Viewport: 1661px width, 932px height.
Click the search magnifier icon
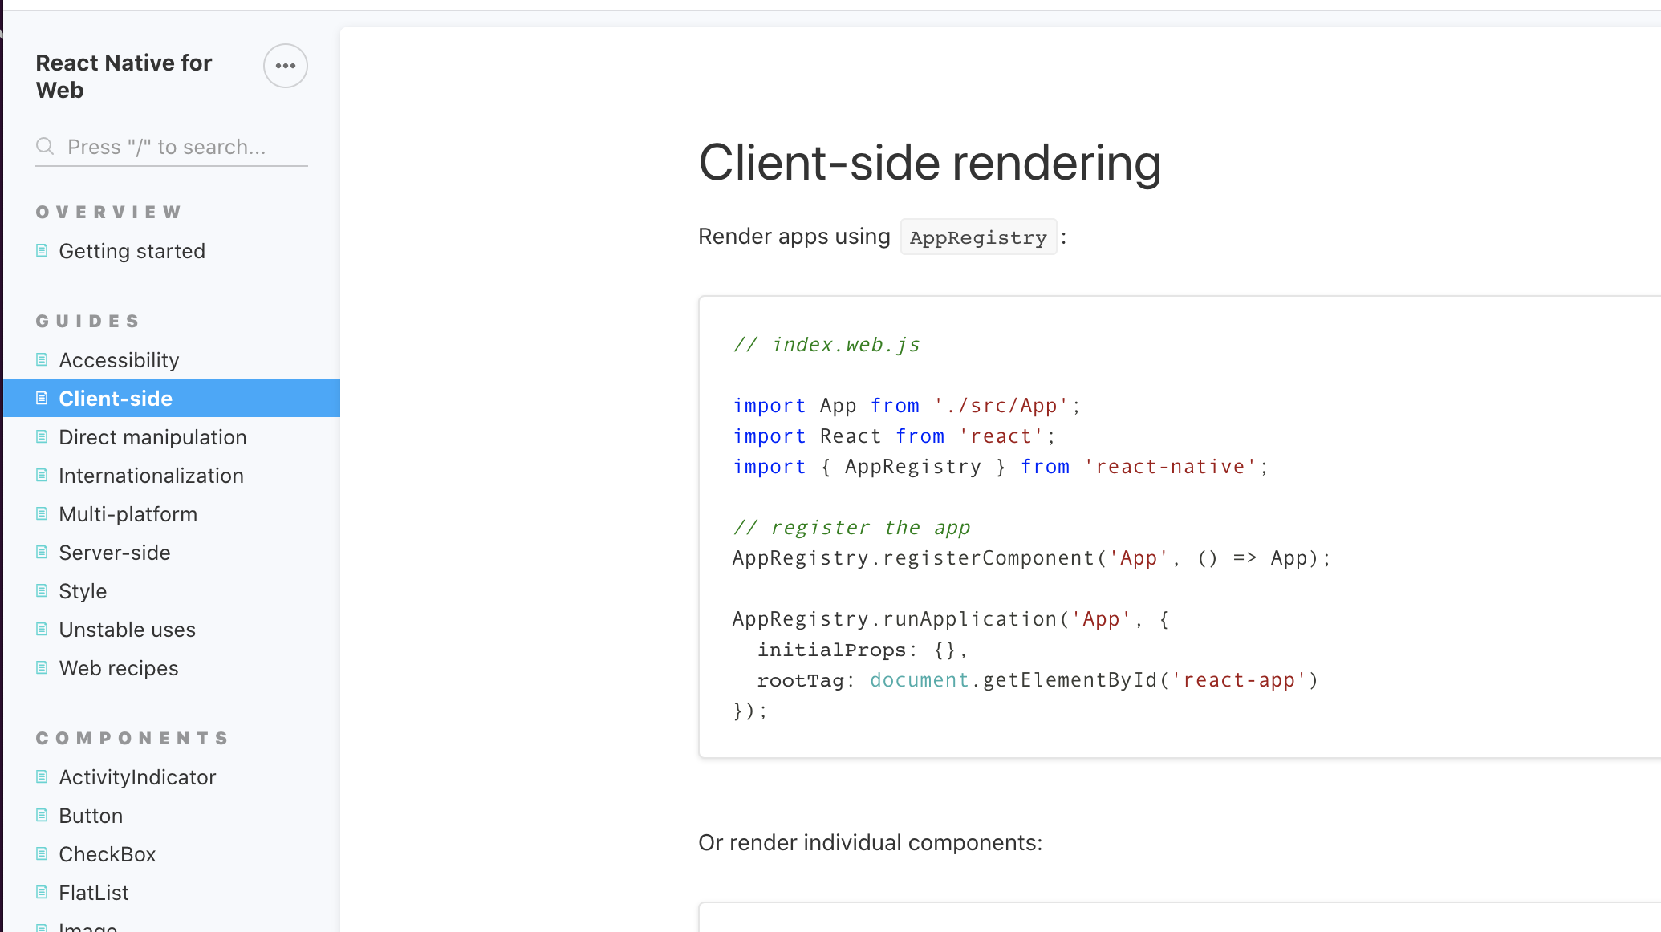coord(46,147)
